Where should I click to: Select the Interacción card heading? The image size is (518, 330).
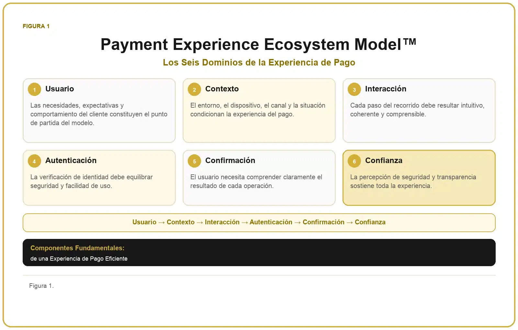click(386, 89)
